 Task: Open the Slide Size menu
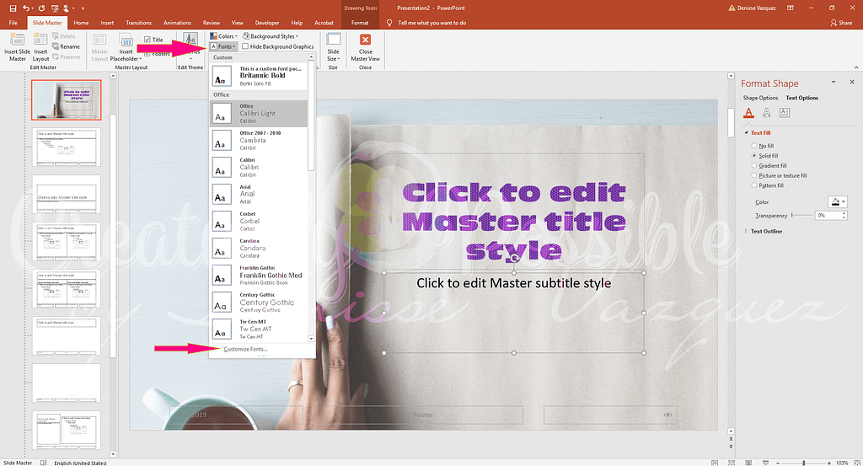pos(333,47)
